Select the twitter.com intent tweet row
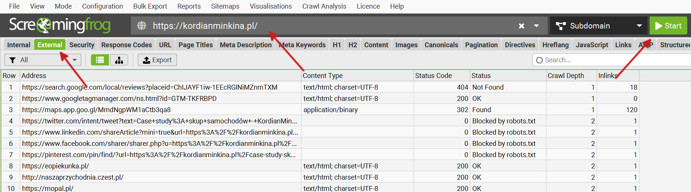This screenshot has width=691, height=192. pyautogui.click(x=320, y=121)
